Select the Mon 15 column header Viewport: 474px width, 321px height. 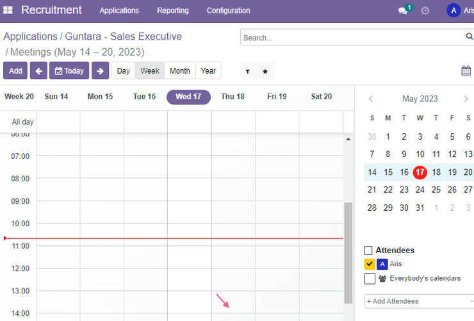pyautogui.click(x=100, y=97)
